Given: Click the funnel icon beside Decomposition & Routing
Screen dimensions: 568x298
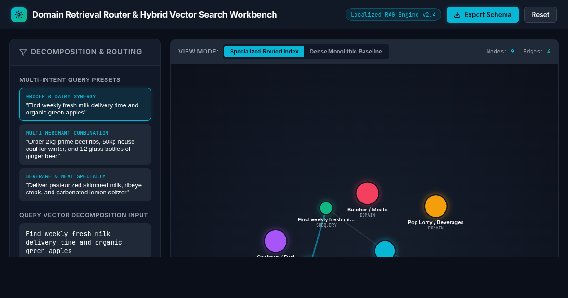Looking at the screenshot, I should coord(23,53).
